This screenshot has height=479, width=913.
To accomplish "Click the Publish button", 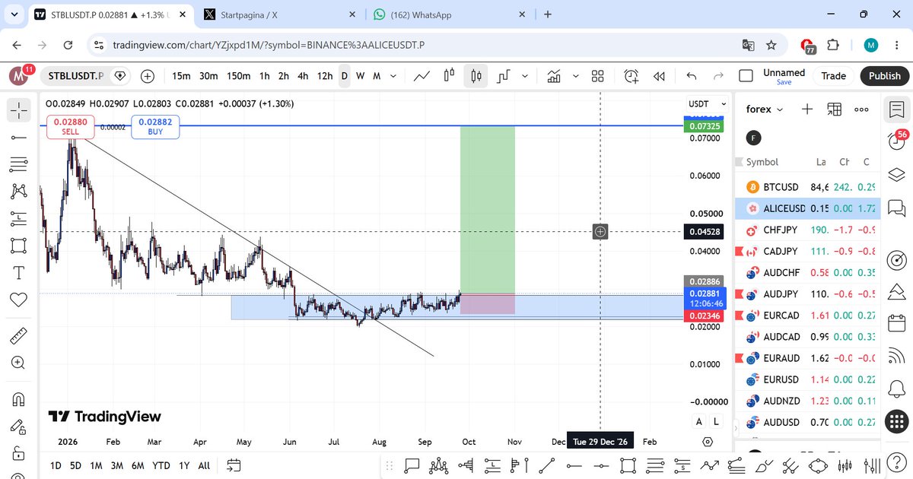I will 884,76.
